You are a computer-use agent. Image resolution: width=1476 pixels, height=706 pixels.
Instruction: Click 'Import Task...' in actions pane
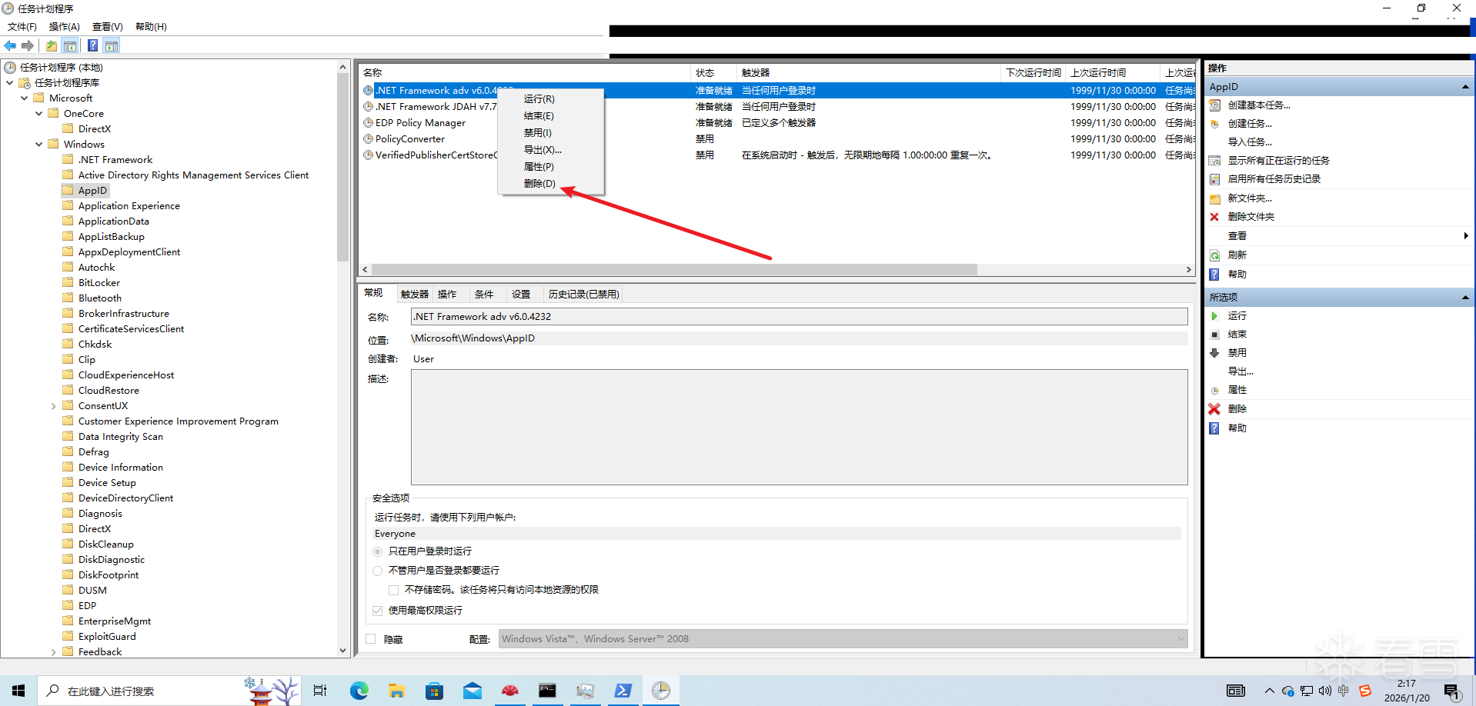tap(1250, 142)
